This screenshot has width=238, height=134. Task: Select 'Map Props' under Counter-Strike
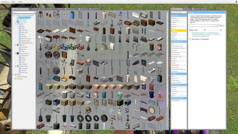[24, 73]
